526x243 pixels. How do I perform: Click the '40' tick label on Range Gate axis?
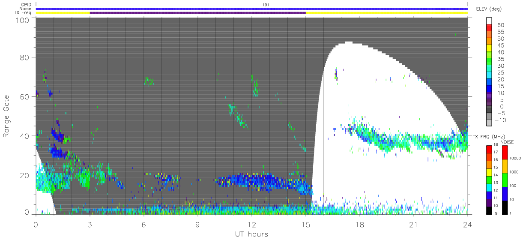(x=25, y=136)
